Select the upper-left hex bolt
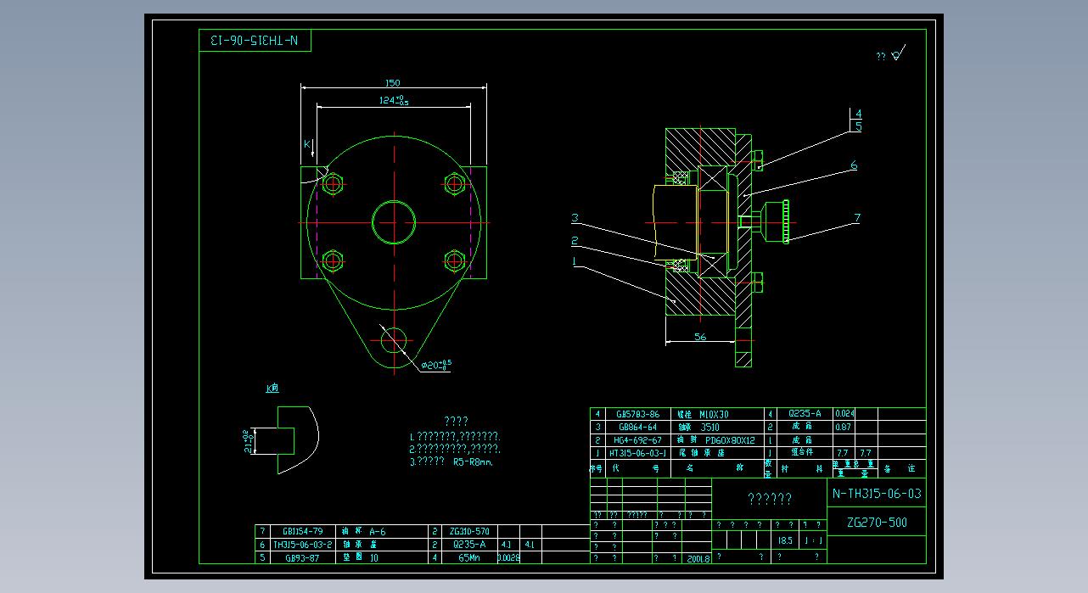 (x=333, y=183)
